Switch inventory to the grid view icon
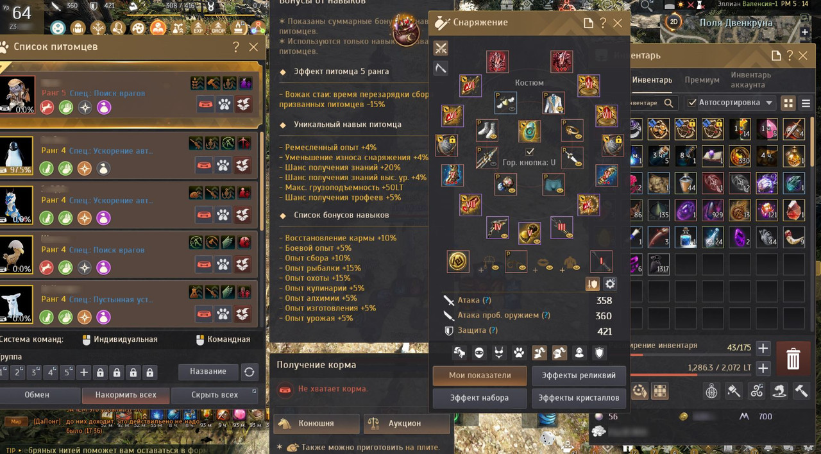The width and height of the screenshot is (821, 454). pos(788,103)
